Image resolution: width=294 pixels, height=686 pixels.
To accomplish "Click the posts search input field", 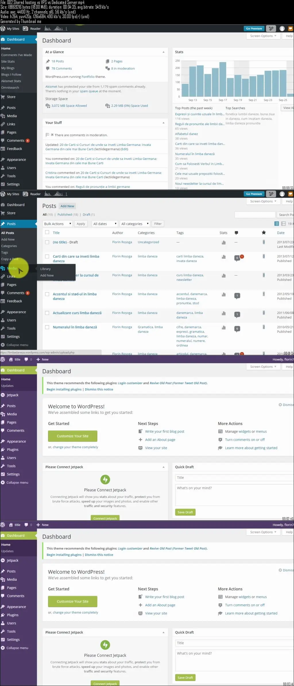I will pyautogui.click(x=255, y=215).
